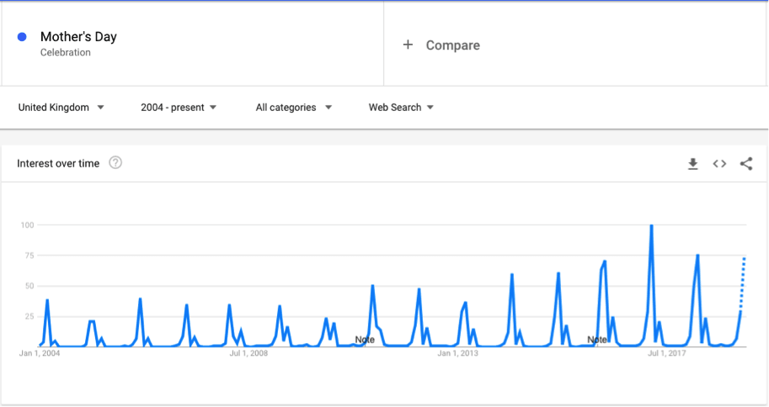The height and width of the screenshot is (407, 769).
Task: Open the 2004 - present date range dropdown
Action: point(179,108)
